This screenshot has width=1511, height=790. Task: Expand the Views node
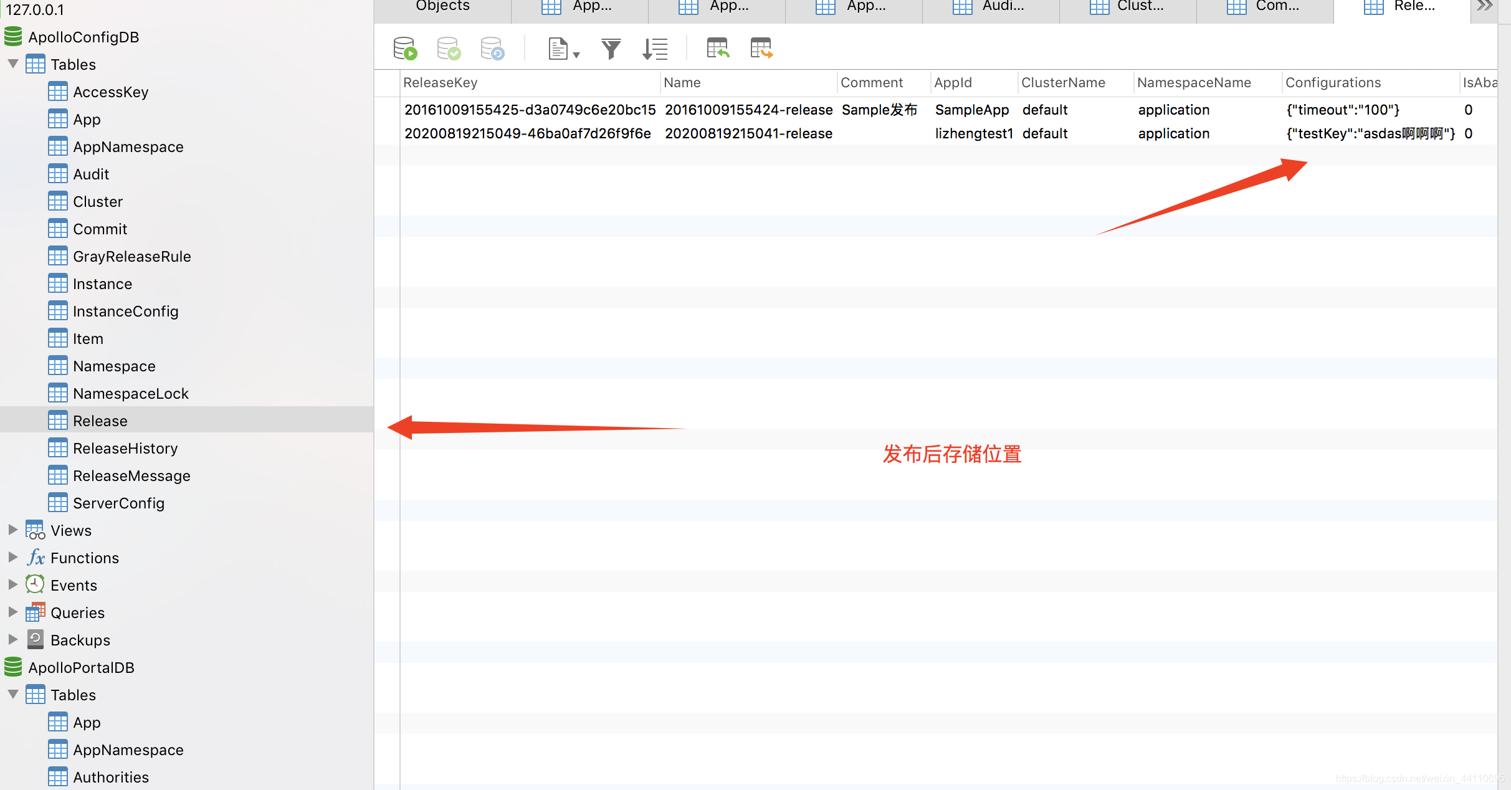click(x=12, y=530)
